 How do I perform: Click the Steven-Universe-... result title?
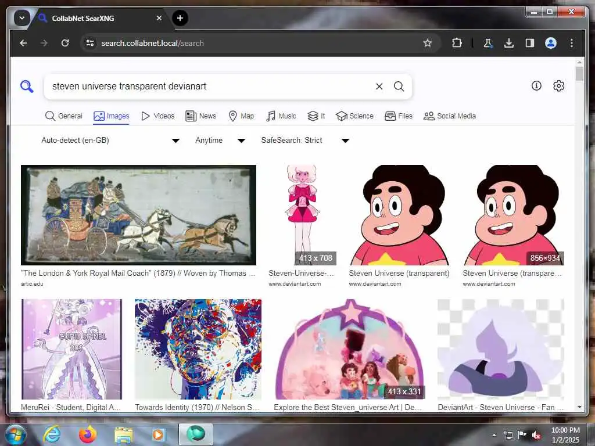(x=302, y=273)
